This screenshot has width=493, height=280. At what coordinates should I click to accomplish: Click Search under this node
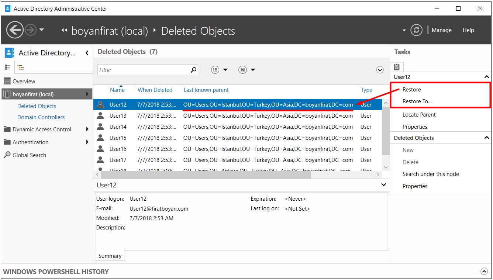point(431,174)
